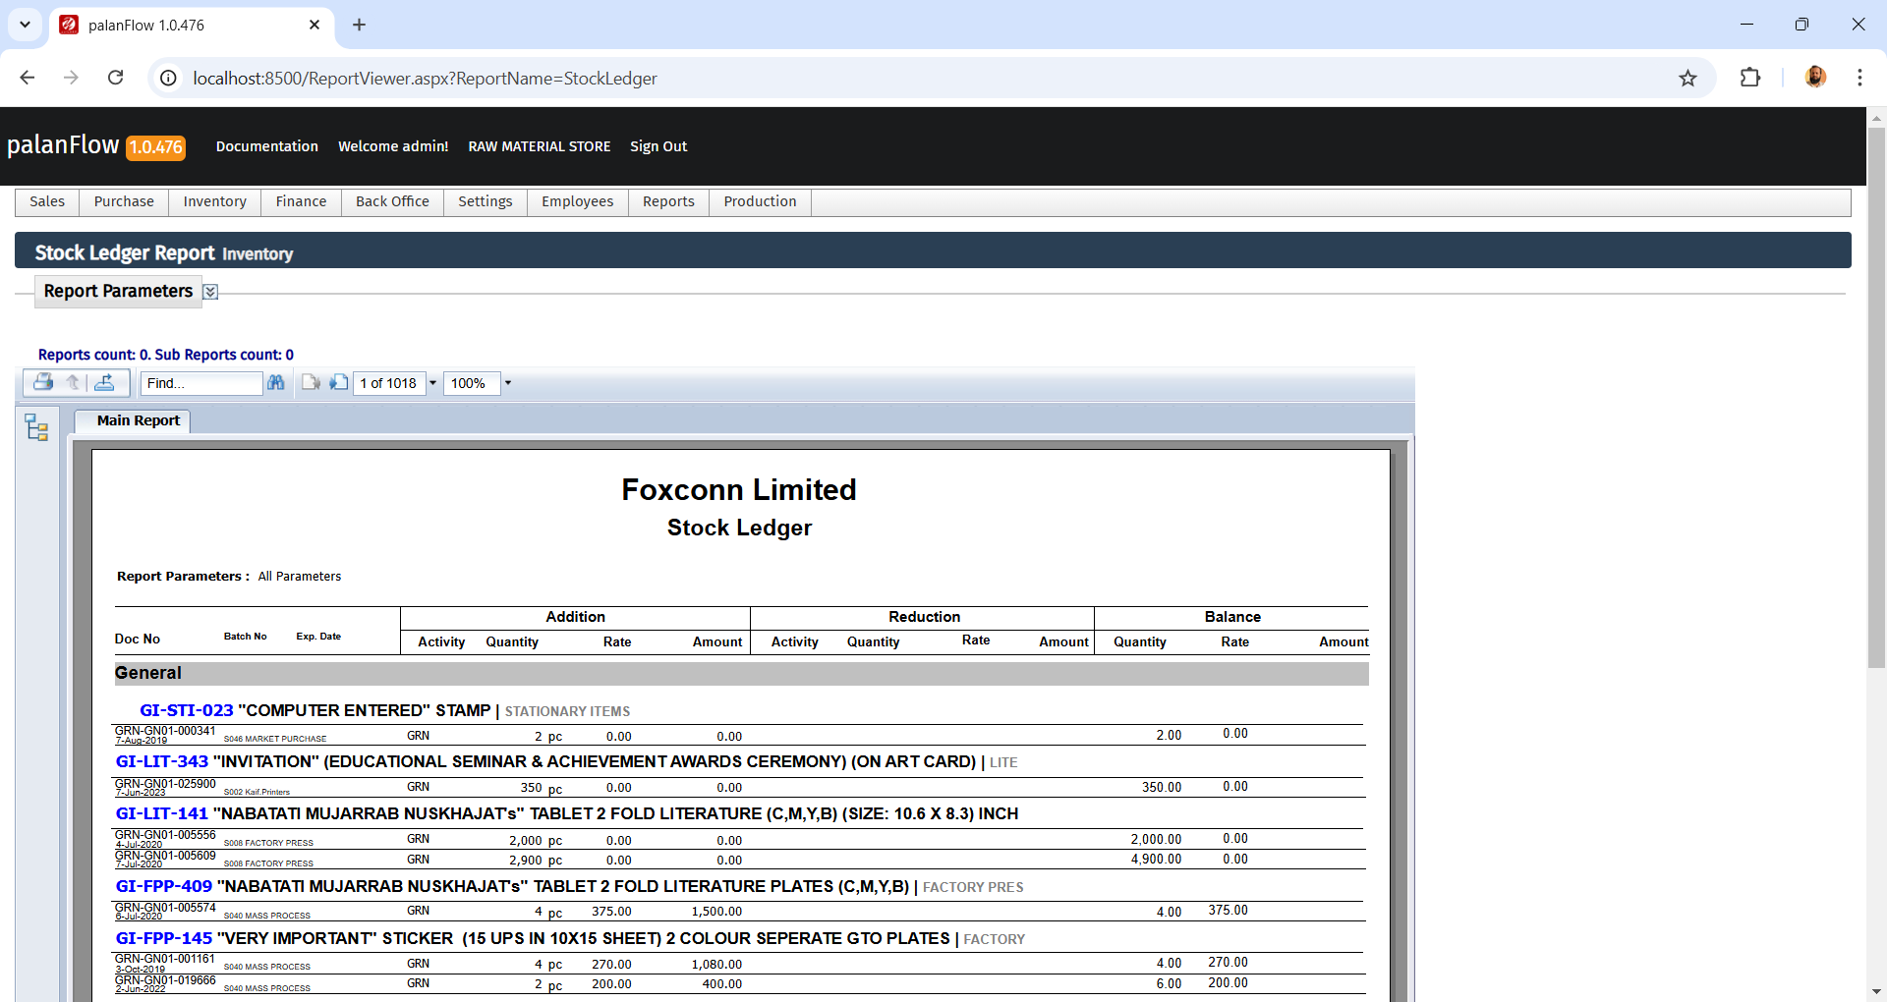Open the tab search chevron

pos(25,25)
